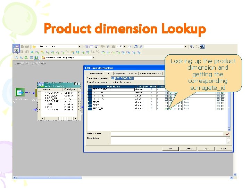
Task: Click inside the Default value field
Action: 167,134
